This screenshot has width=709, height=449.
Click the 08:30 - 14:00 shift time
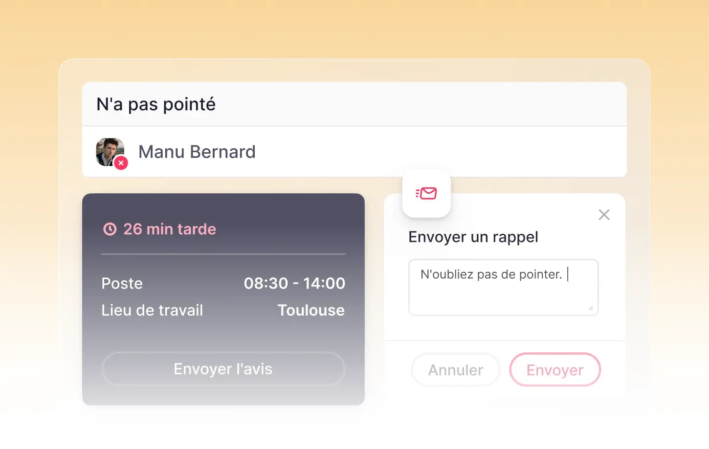(x=294, y=284)
